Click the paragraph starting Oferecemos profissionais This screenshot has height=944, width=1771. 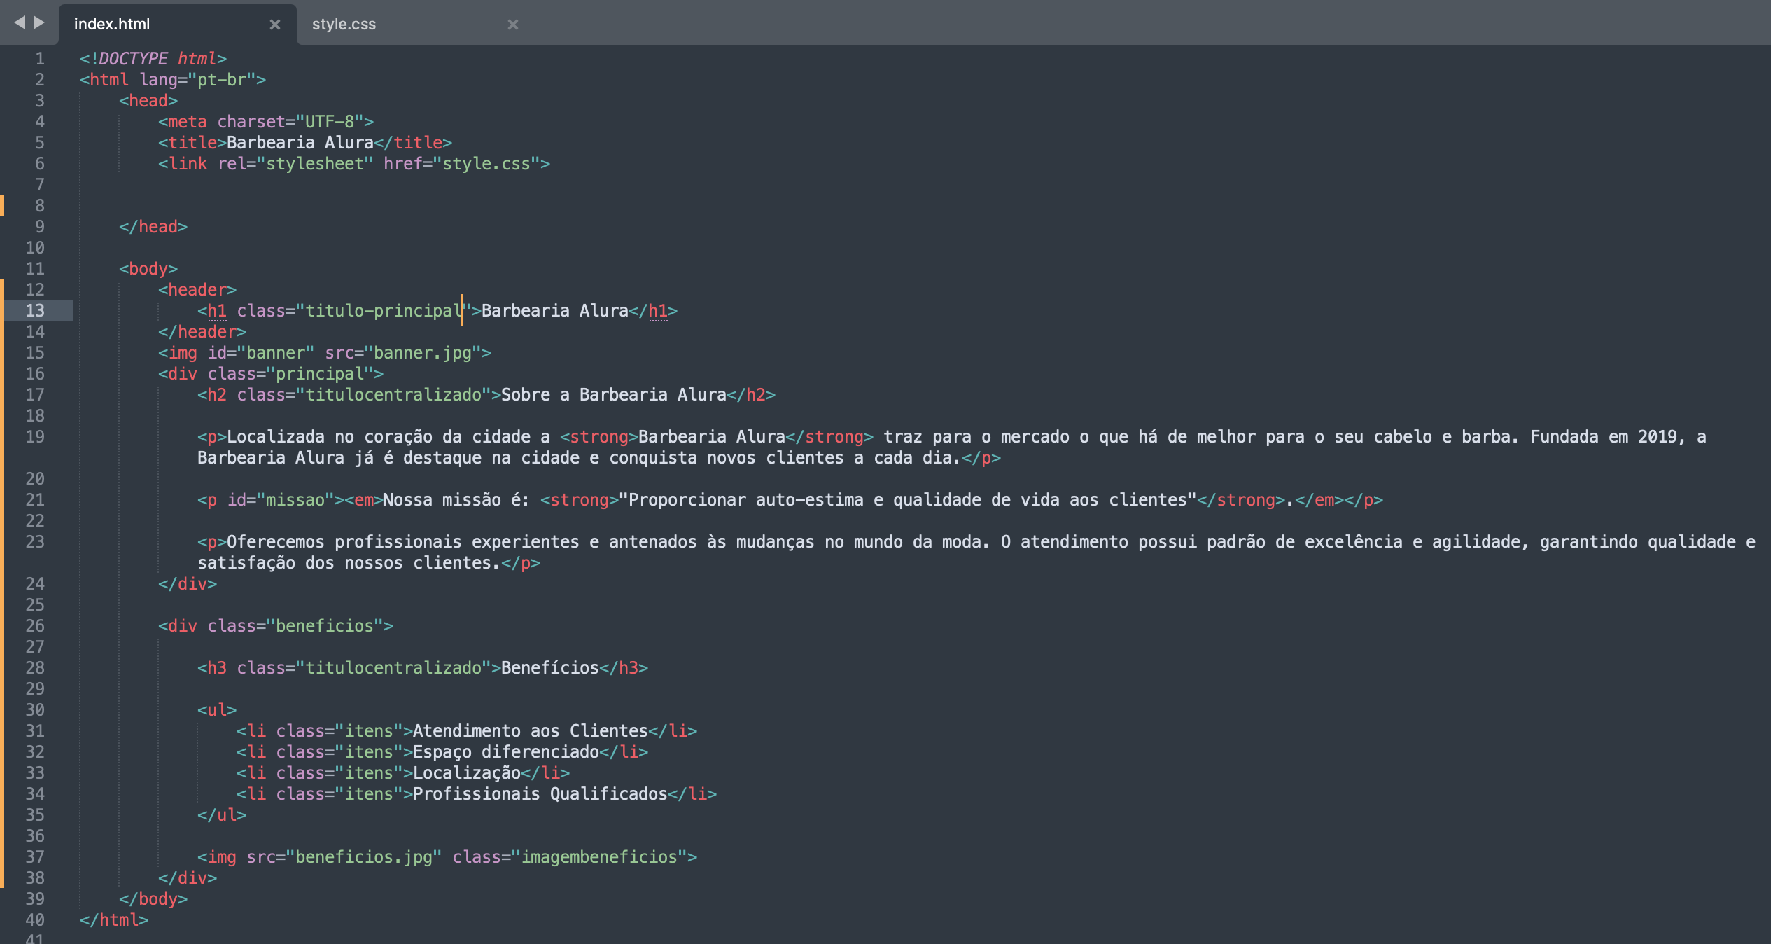click(976, 552)
